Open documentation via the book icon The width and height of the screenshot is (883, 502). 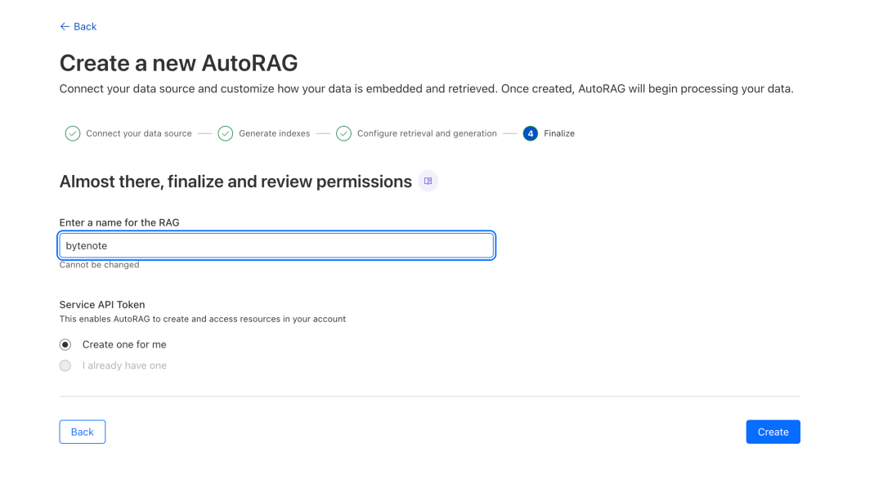click(x=428, y=181)
